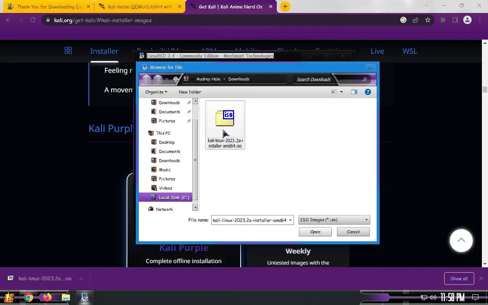Click the grid icon left of Installer
The height and width of the screenshot is (305, 488).
pyautogui.click(x=68, y=51)
